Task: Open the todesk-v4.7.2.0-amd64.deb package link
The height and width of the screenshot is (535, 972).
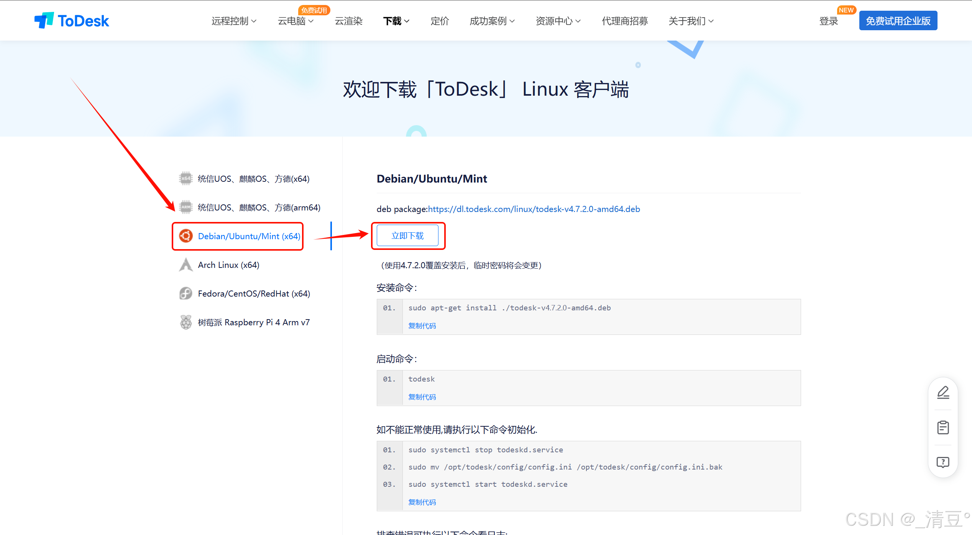Action: tap(534, 209)
